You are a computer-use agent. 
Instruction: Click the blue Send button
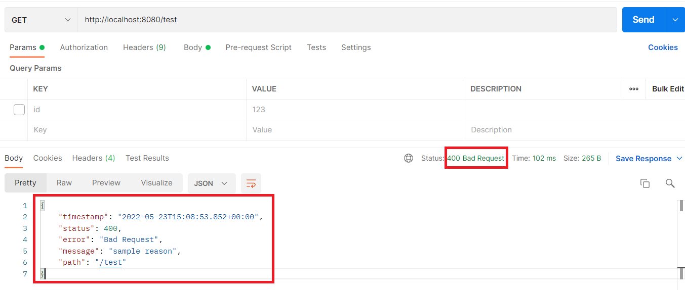[643, 20]
